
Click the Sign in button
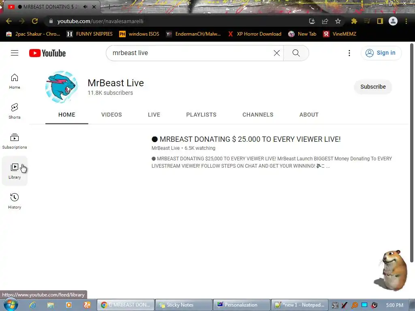(x=381, y=53)
